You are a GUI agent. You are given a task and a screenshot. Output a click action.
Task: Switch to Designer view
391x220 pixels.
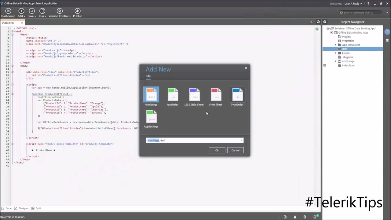point(21,208)
